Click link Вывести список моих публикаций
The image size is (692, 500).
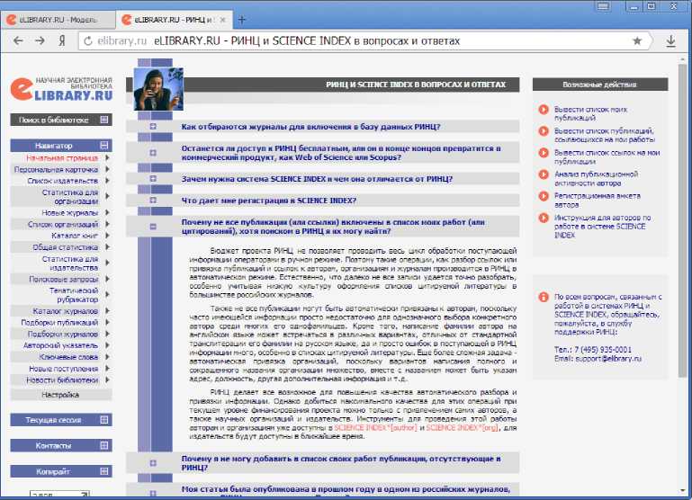coord(590,113)
